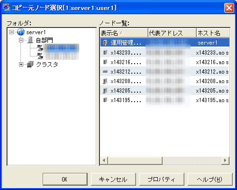Select the x143208.... display name
Image resolution: width=237 pixels, height=190 pixels.
click(x=126, y=81)
